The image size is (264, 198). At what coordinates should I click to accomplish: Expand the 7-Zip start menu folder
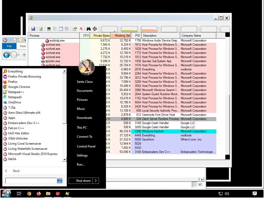33,108
